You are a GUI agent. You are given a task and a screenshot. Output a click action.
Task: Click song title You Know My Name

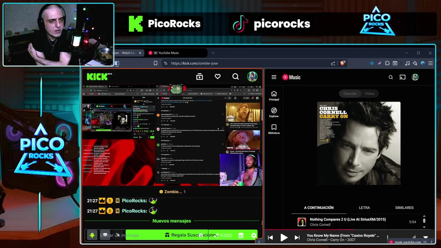pyautogui.click(x=343, y=236)
